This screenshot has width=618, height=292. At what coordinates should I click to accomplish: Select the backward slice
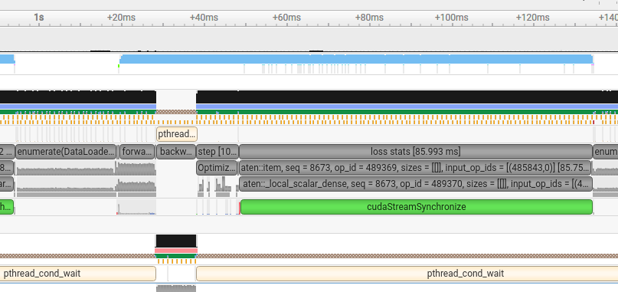tap(176, 152)
